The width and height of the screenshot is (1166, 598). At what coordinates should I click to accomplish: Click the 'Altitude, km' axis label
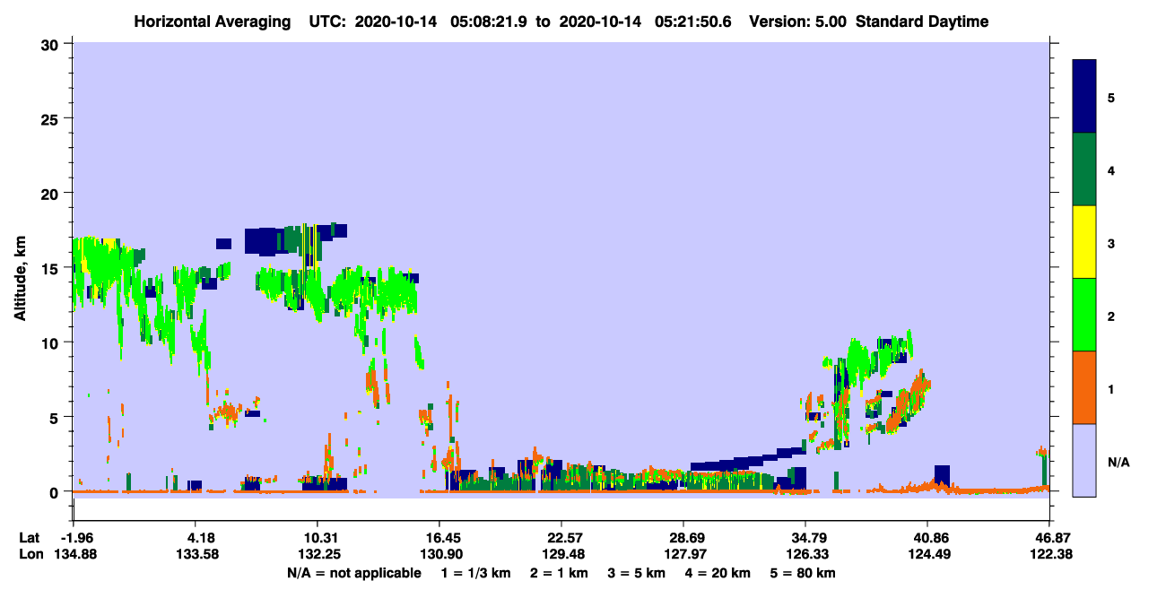click(x=20, y=277)
